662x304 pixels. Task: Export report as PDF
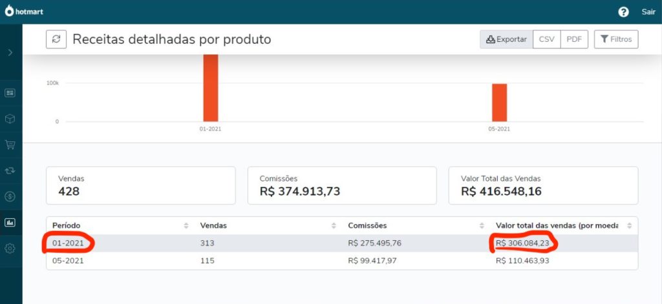[574, 39]
